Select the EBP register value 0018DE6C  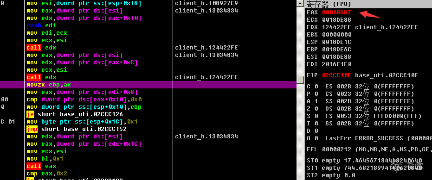(337, 50)
